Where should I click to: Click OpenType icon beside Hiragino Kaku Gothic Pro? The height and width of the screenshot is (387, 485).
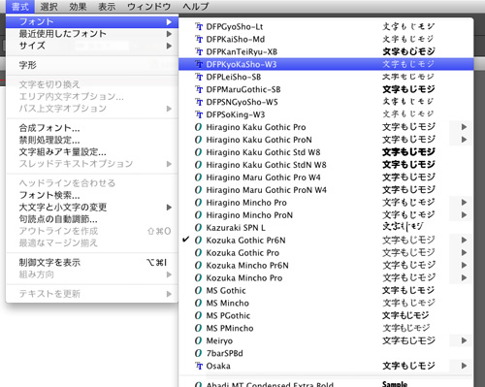click(x=198, y=127)
